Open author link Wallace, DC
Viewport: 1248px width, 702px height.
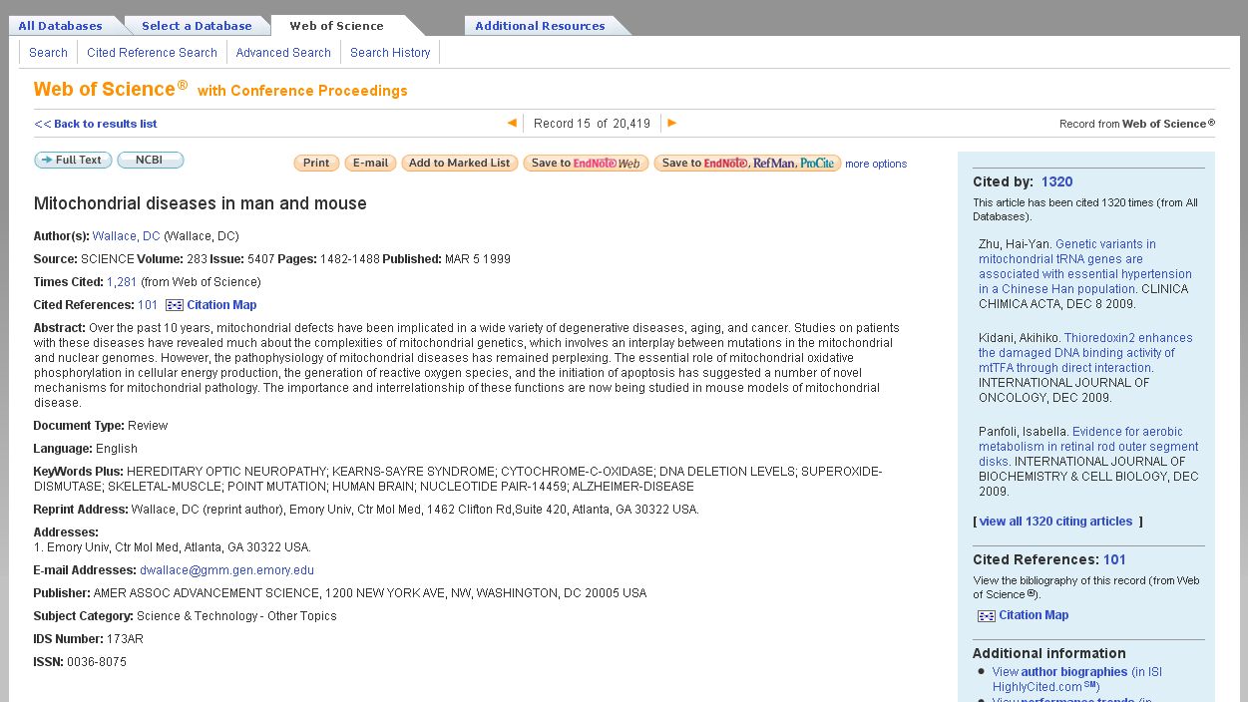pyautogui.click(x=126, y=236)
